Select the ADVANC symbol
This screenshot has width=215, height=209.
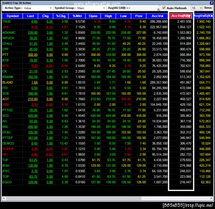point(9,33)
